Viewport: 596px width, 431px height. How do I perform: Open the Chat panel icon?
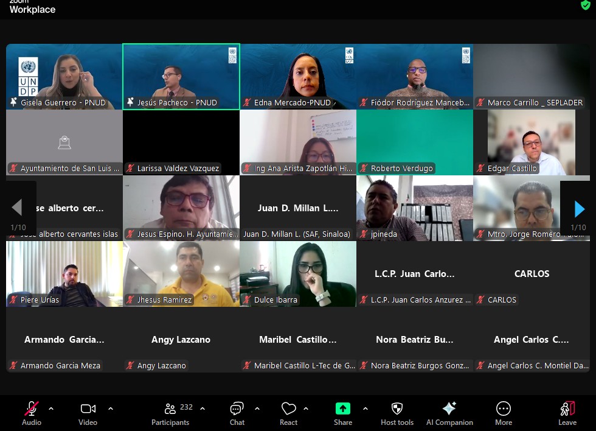pos(237,408)
